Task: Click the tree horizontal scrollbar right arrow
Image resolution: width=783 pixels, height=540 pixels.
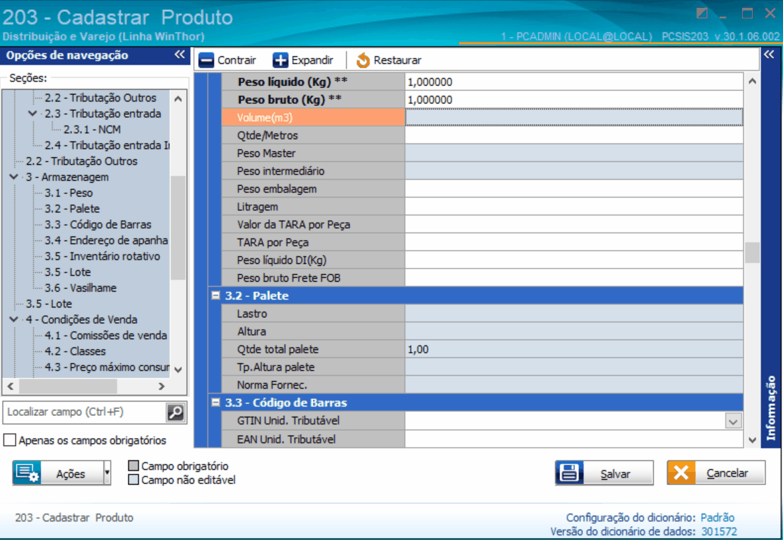Action: (x=161, y=386)
